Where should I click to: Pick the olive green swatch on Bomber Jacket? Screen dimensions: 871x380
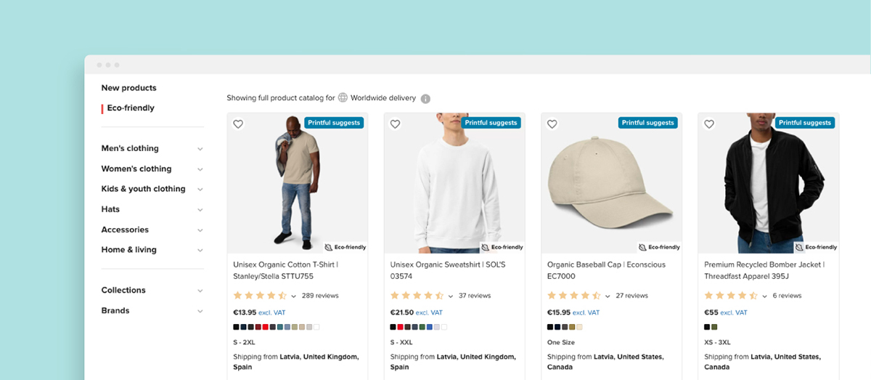714,327
